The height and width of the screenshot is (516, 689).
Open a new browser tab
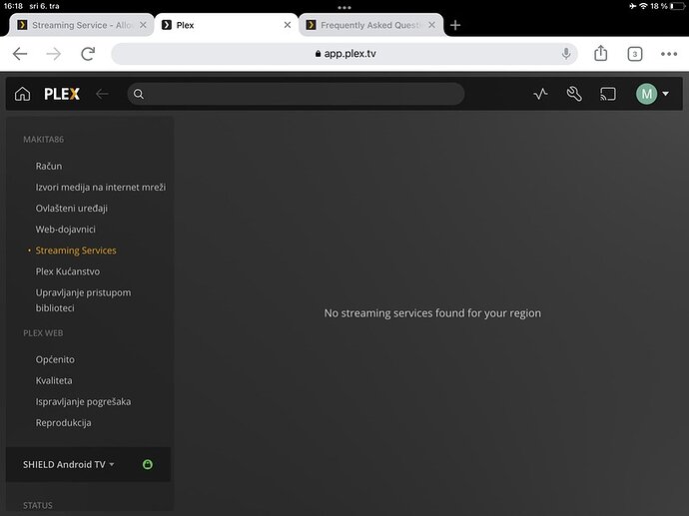[455, 25]
